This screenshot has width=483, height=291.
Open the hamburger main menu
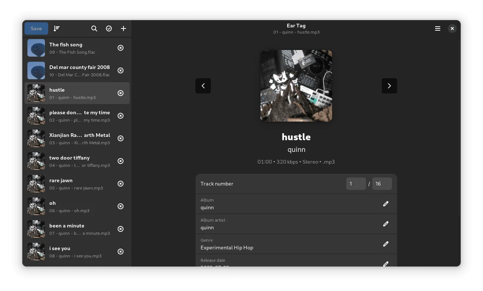point(437,28)
